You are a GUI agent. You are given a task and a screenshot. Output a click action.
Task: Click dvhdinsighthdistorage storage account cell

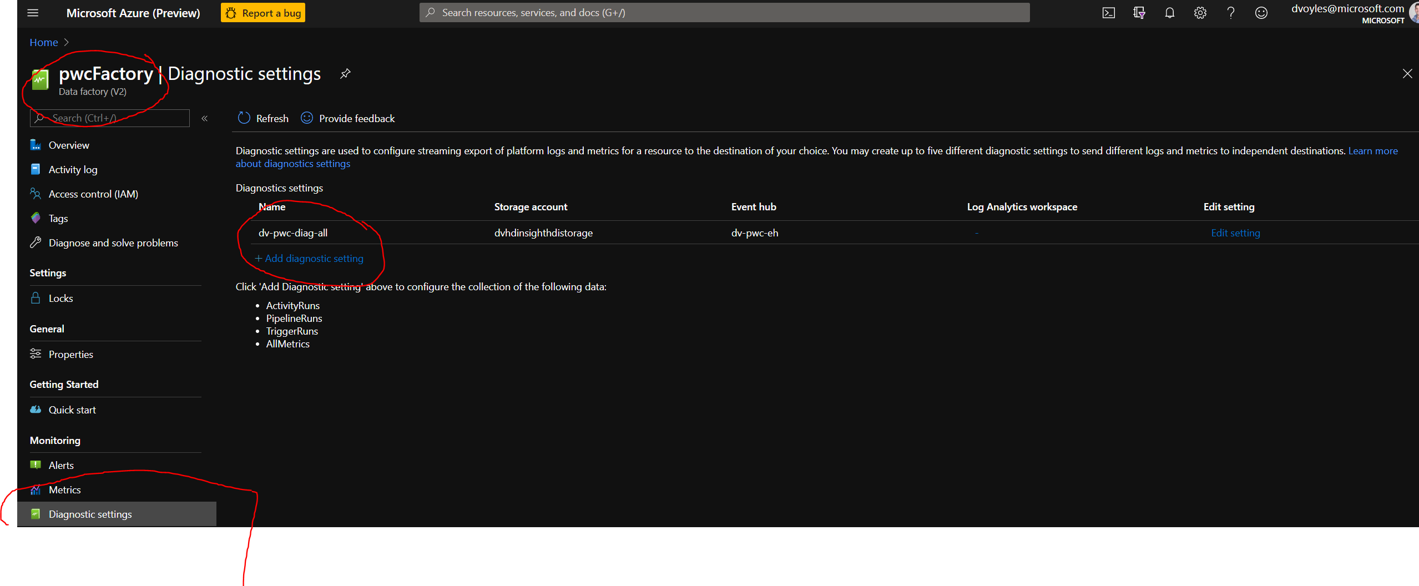coord(543,233)
